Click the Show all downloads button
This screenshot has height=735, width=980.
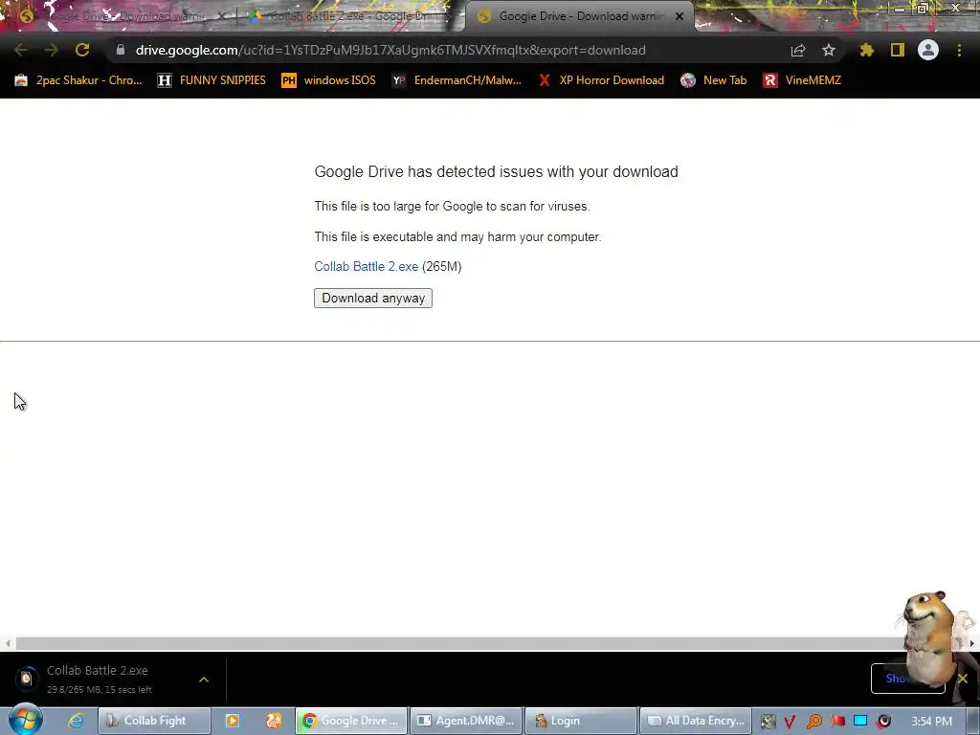[x=907, y=679]
